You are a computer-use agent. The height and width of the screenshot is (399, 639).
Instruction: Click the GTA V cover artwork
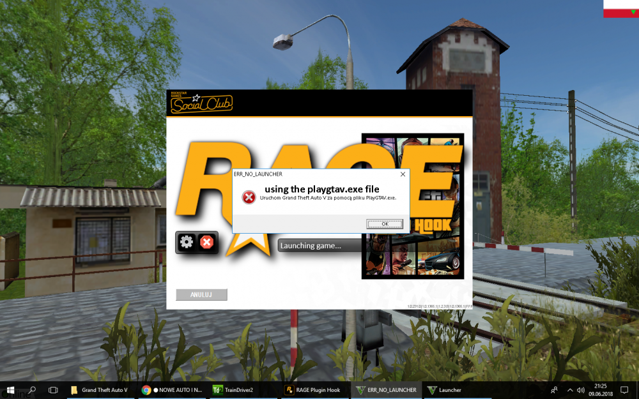[x=412, y=206]
